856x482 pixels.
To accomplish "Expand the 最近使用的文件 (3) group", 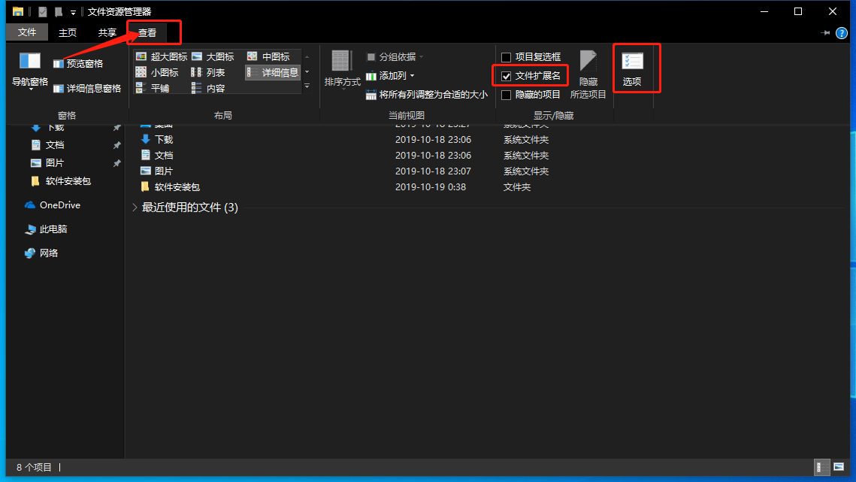I will (x=135, y=208).
